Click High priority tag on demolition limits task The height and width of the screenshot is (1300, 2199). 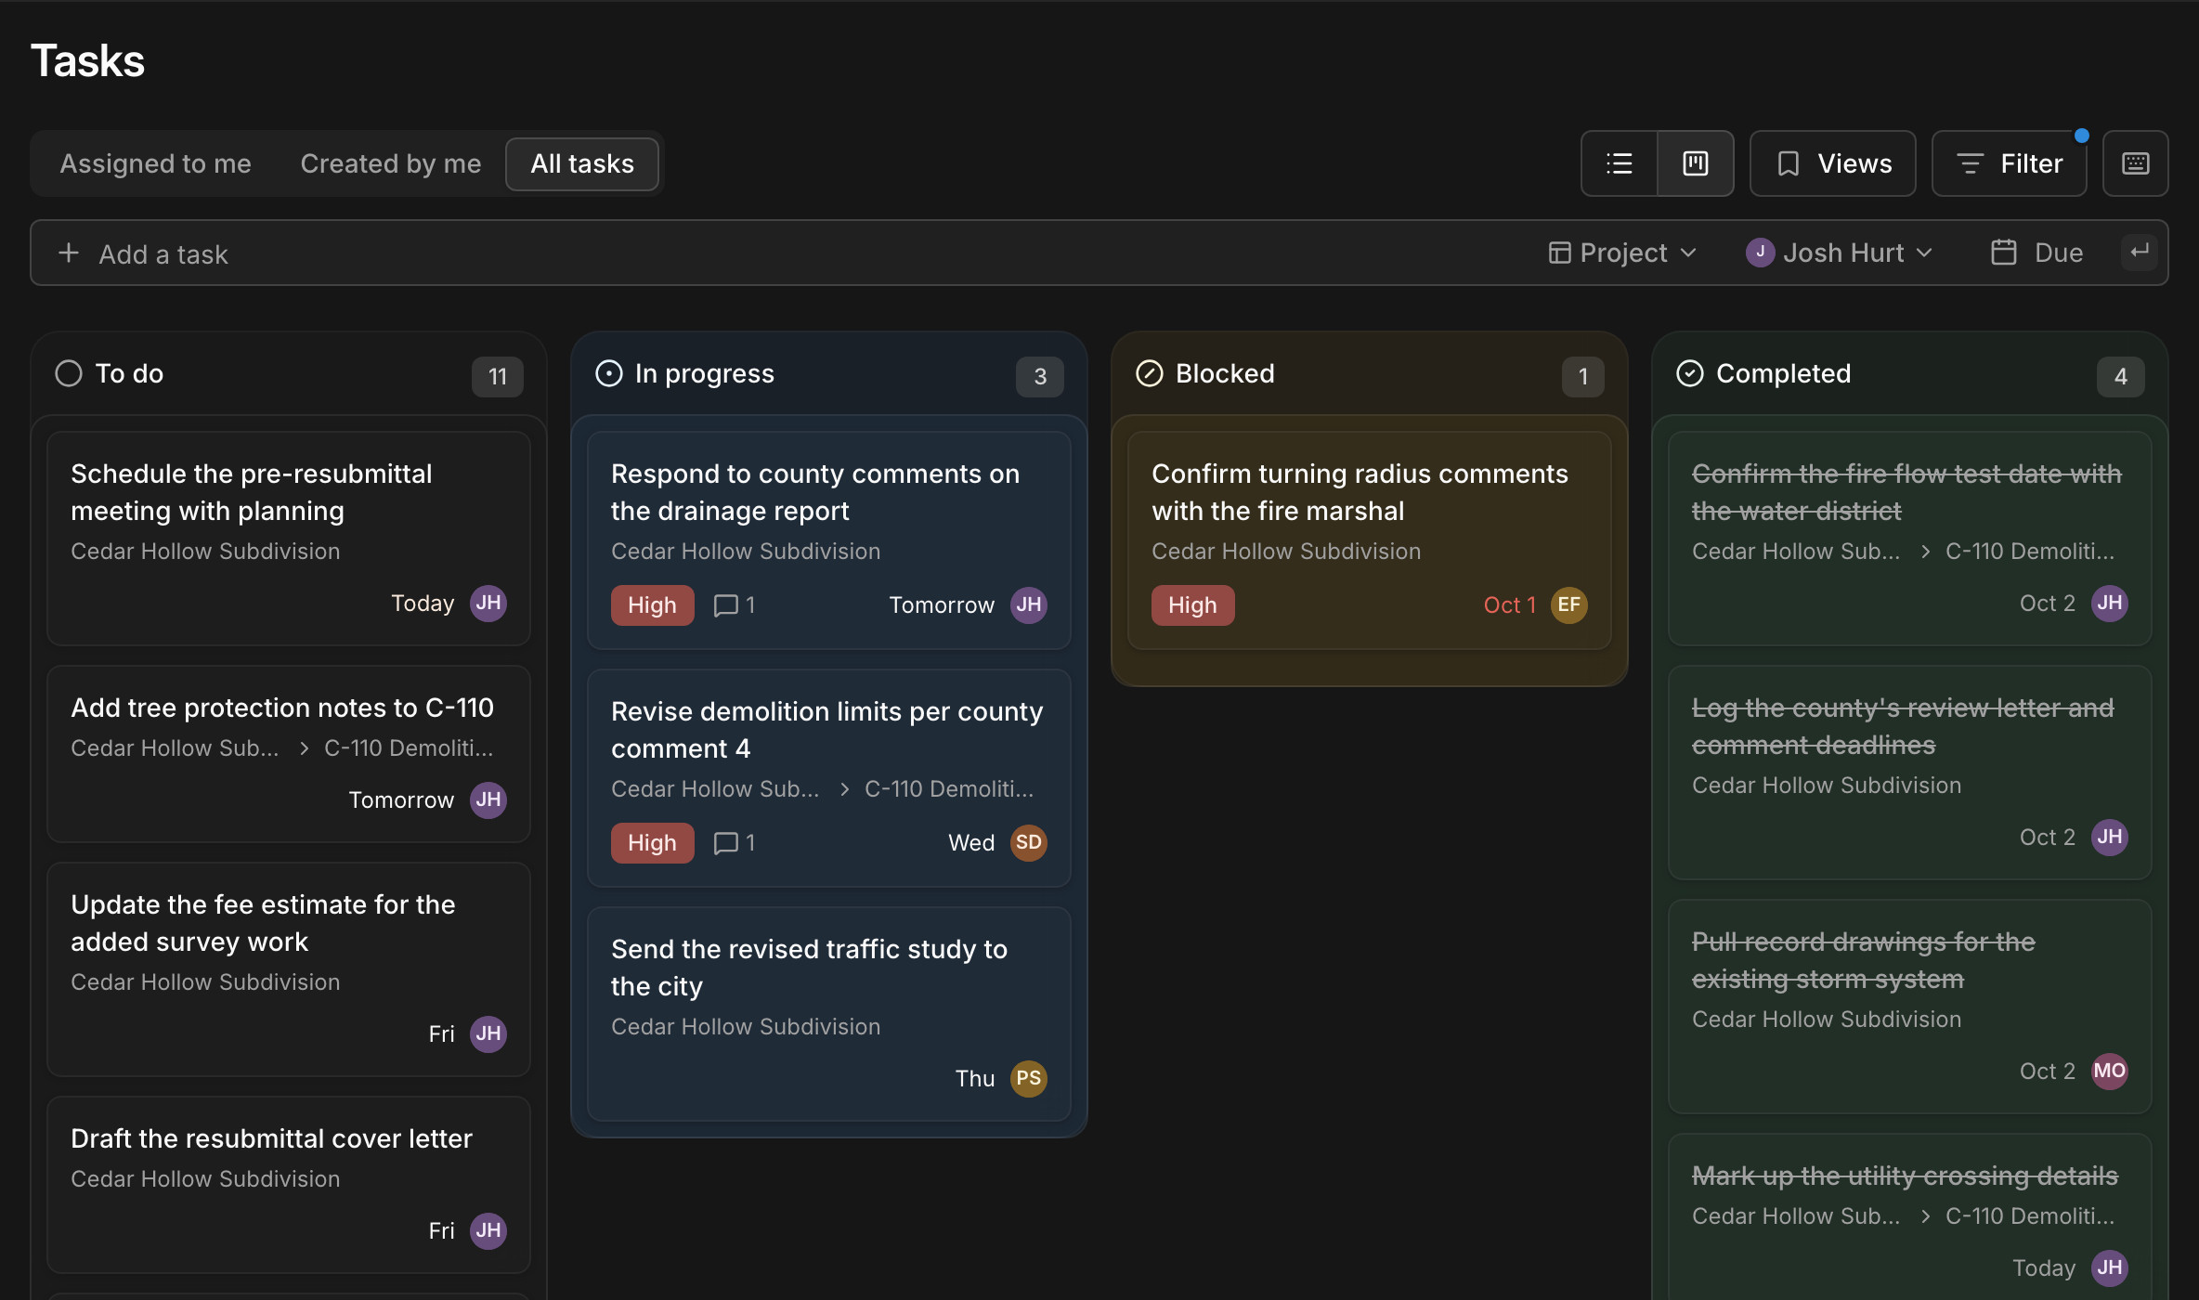[x=652, y=843]
